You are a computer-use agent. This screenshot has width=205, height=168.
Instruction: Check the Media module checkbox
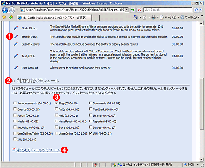click(15, 121)
